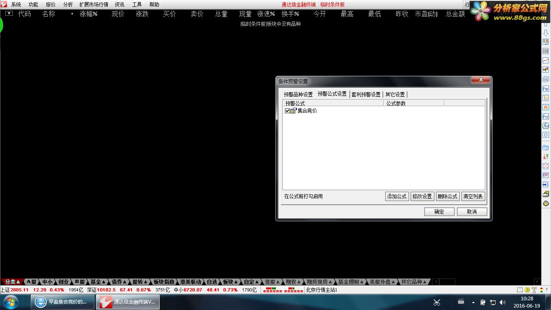Open the 系统 menu
Image resolution: width=551 pixels, height=310 pixels.
[x=16, y=4]
